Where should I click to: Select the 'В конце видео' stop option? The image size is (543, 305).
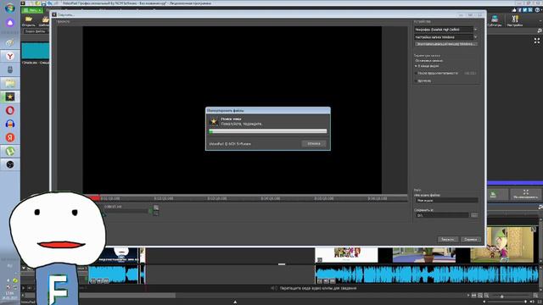pos(428,66)
